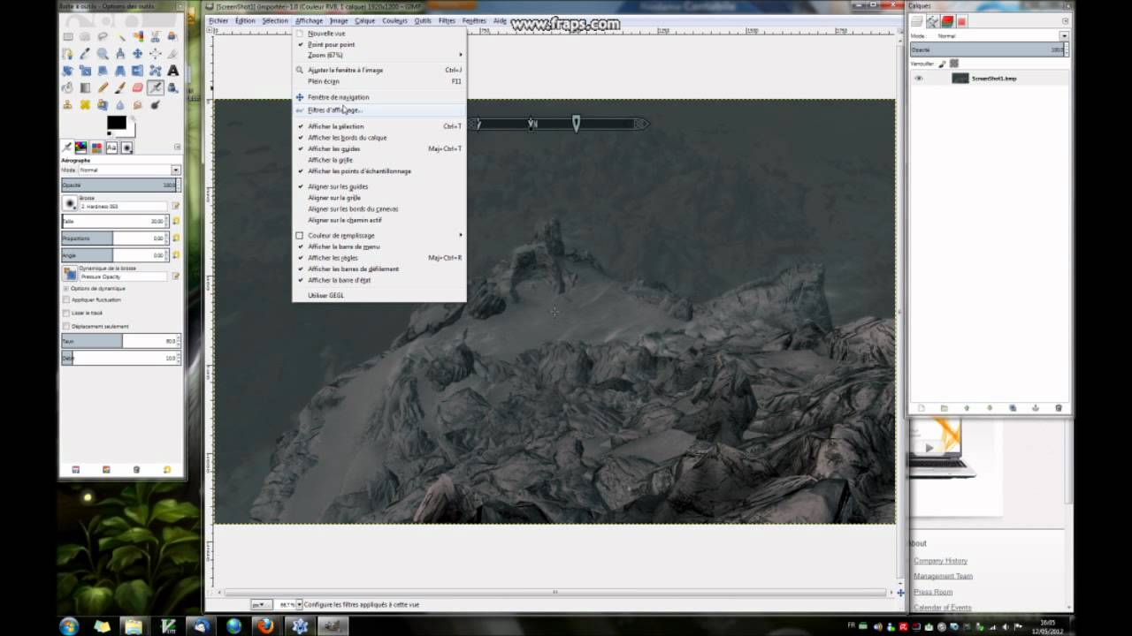This screenshot has width=1132, height=636.
Task: Open tool options tab menu arrow
Action: 177,148
